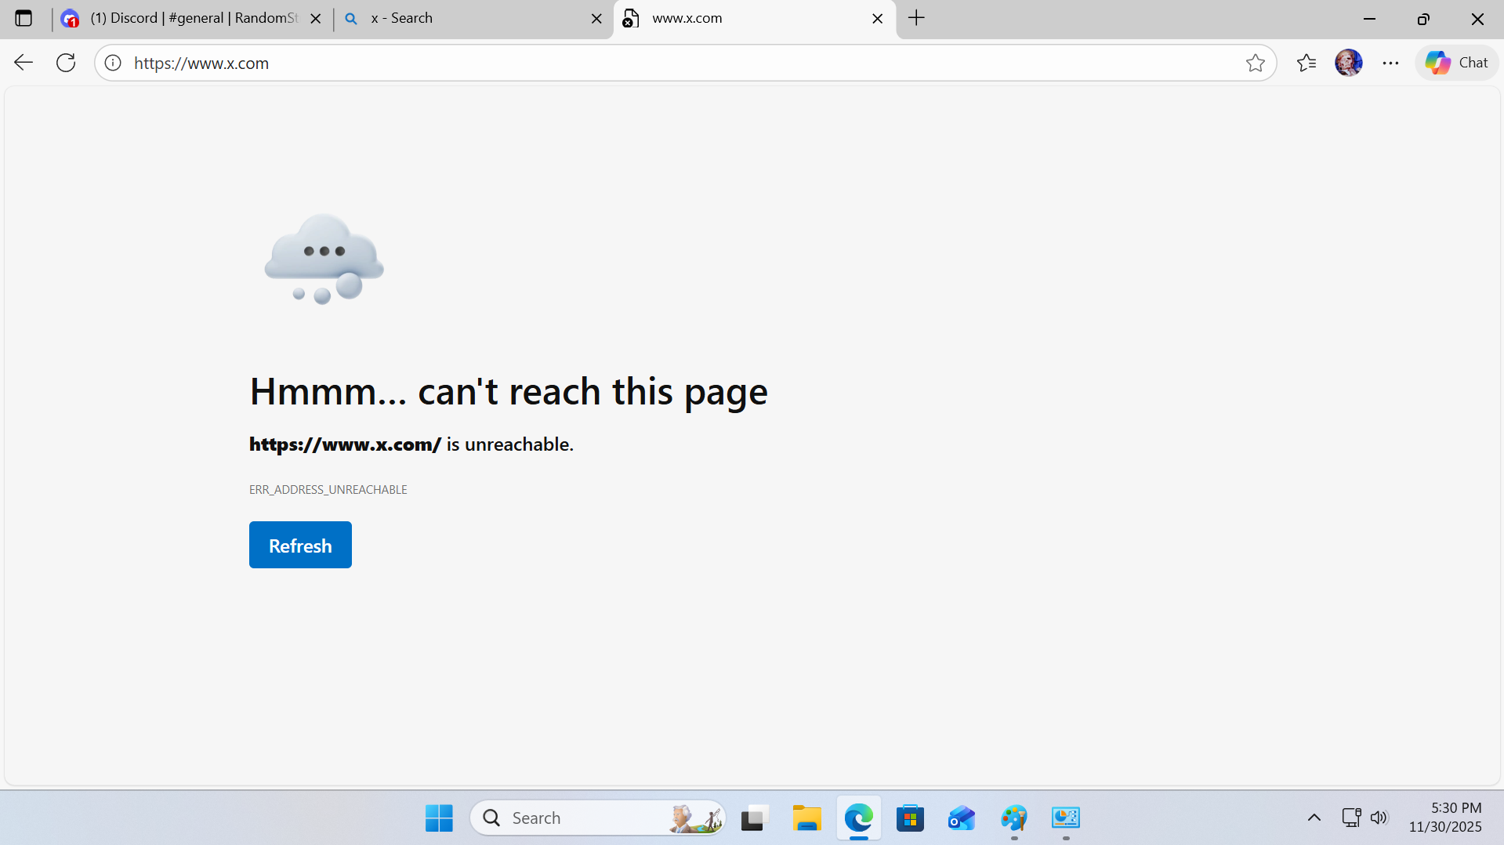Image resolution: width=1504 pixels, height=845 pixels.
Task: Close the 'x - Search' tab
Action: tap(596, 19)
